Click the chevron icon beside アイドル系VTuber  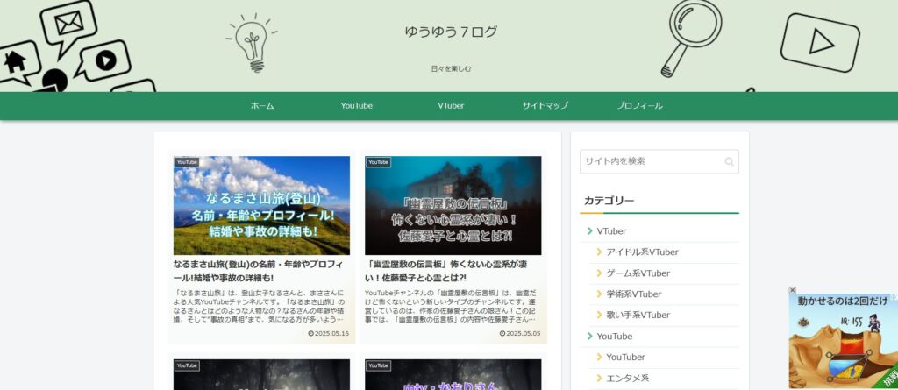pyautogui.click(x=599, y=252)
